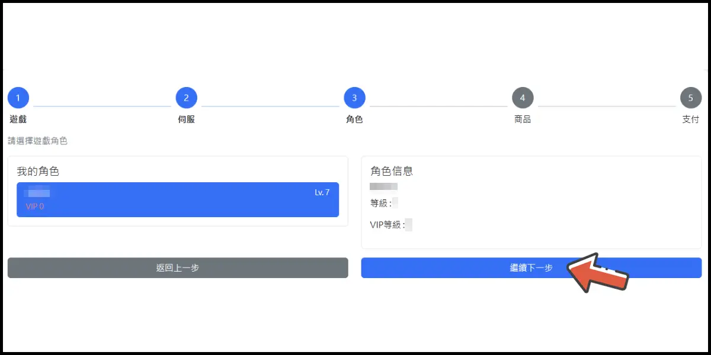Click the VIP 0 label on character
This screenshot has width=711, height=355.
click(x=34, y=206)
